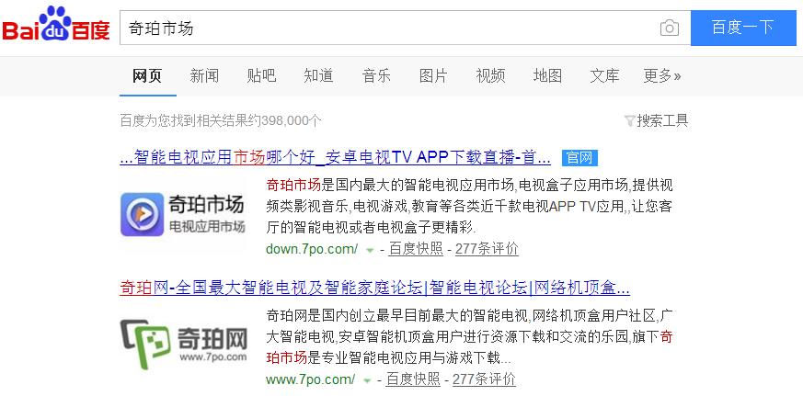Screen dimensions: 803x396
Task: Open the 更多» more categories menu
Action: 662,76
